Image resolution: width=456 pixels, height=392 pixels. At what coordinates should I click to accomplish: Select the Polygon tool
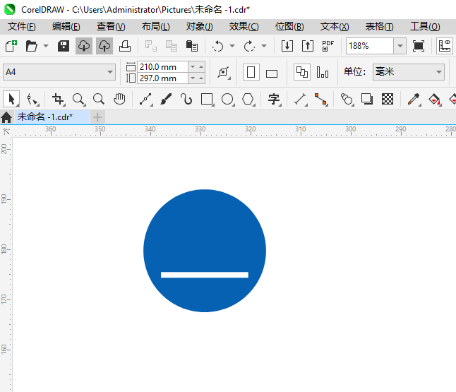(248, 99)
